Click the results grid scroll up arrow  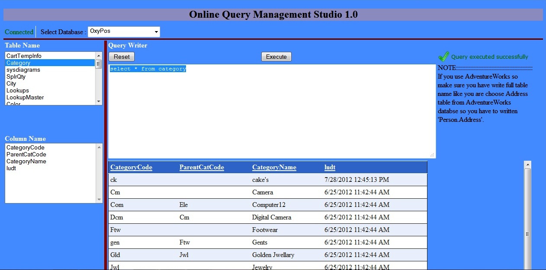coord(527,165)
